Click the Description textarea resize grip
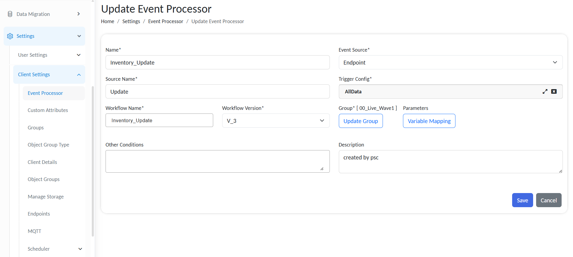This screenshot has height=257, width=573. pyautogui.click(x=560, y=171)
